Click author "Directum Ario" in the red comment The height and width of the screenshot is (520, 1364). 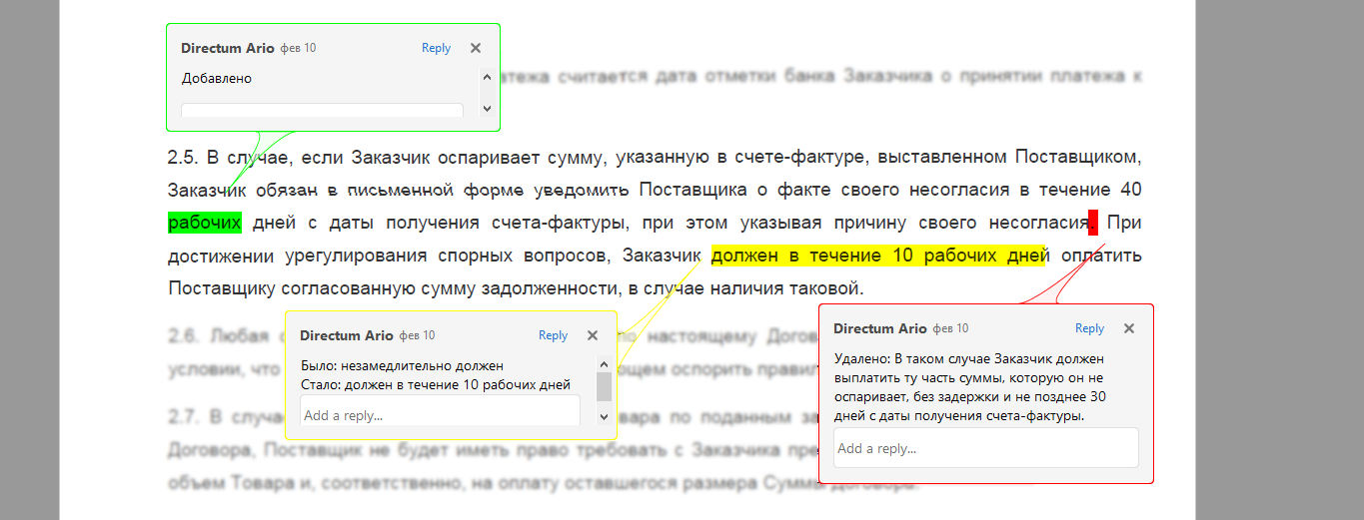click(880, 328)
